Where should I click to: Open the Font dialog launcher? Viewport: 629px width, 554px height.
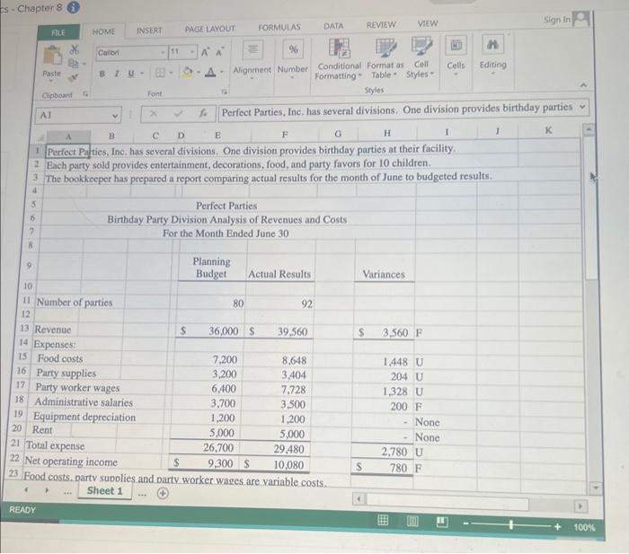pyautogui.click(x=225, y=92)
